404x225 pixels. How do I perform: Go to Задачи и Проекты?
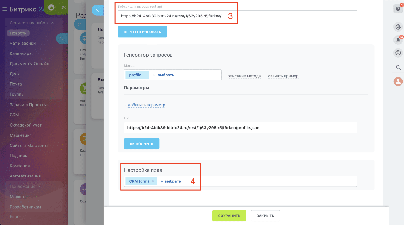(x=28, y=105)
